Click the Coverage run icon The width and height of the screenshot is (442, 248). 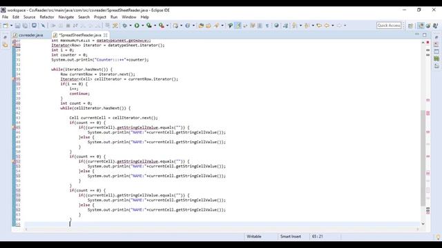pos(149,25)
